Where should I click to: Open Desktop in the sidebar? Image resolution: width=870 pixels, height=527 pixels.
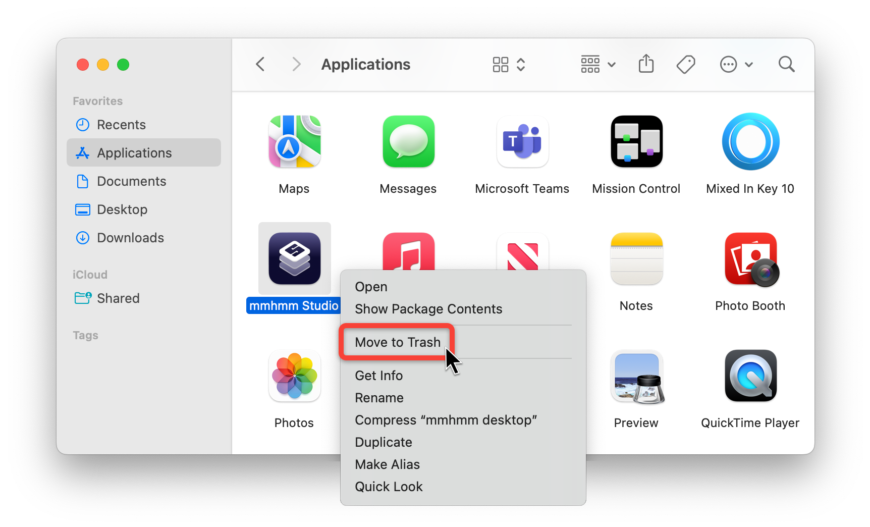click(x=144, y=209)
